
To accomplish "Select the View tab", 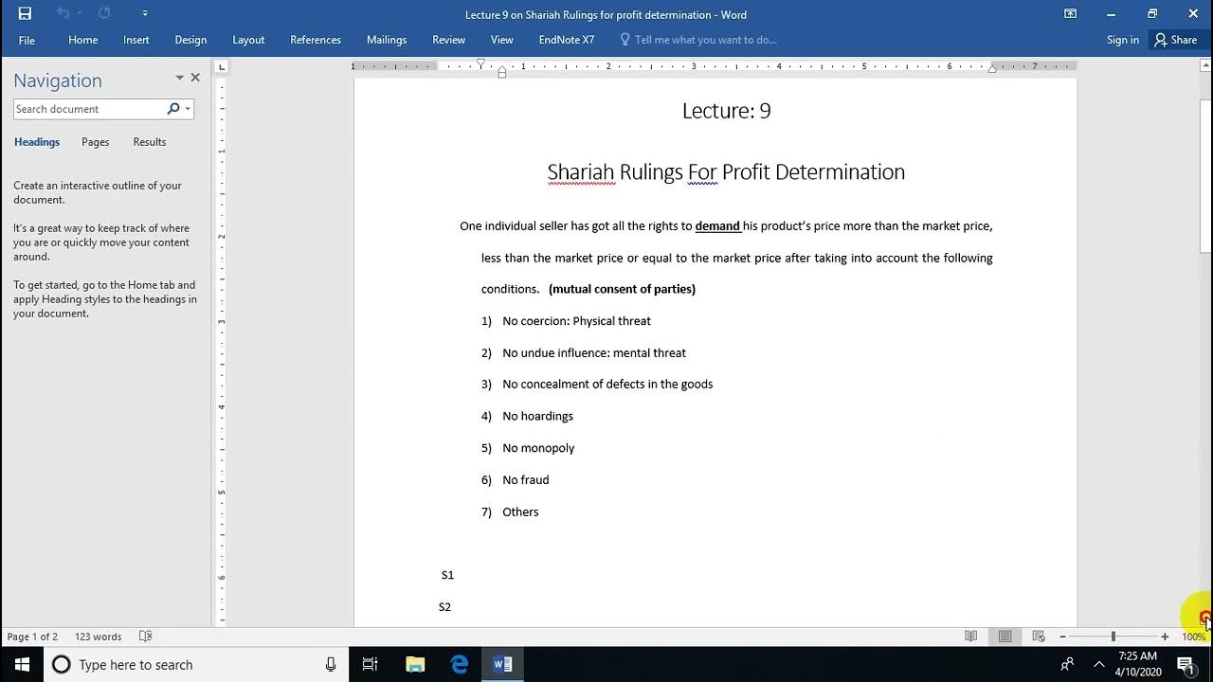I will 502,40.
